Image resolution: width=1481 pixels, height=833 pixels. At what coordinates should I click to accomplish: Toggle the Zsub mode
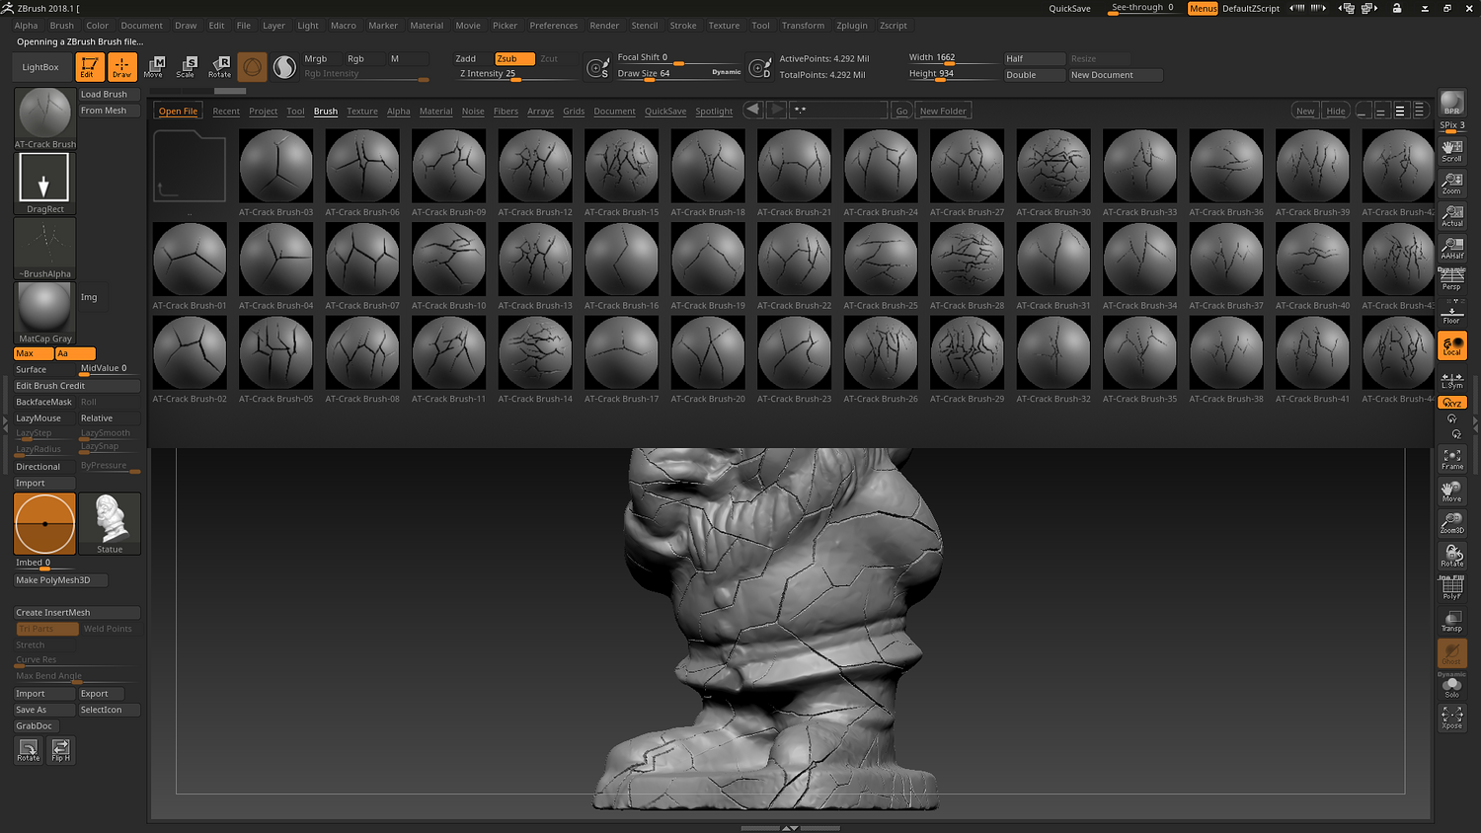click(514, 58)
